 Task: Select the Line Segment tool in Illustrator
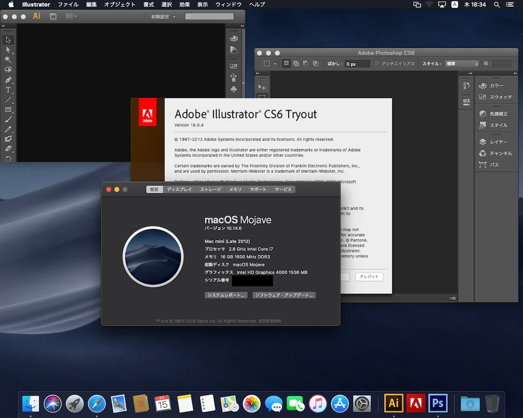8,100
